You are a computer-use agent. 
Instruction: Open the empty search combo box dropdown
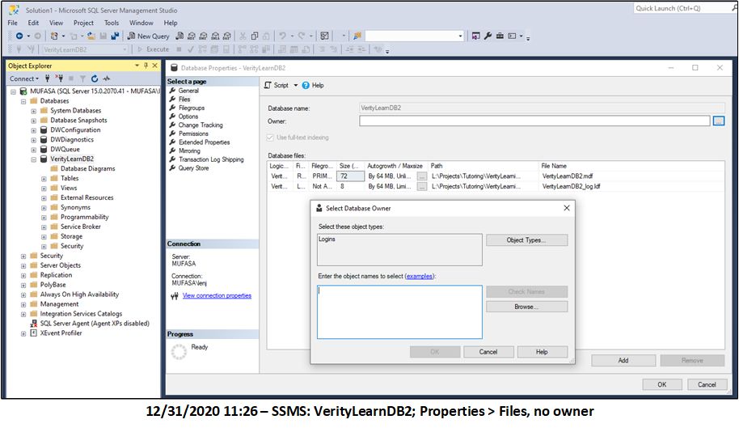coord(461,36)
